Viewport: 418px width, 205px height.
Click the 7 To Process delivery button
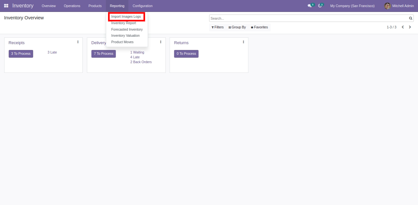pos(103,54)
